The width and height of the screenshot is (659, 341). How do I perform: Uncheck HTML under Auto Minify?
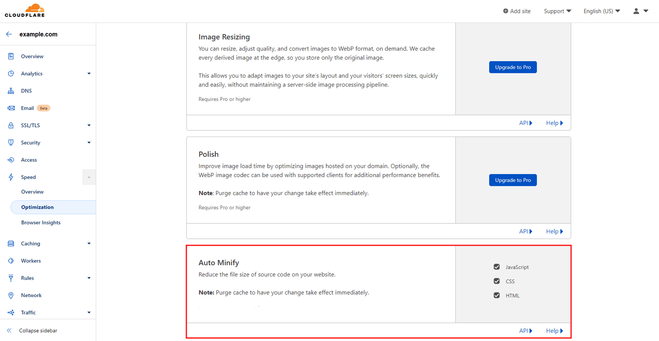click(496, 295)
